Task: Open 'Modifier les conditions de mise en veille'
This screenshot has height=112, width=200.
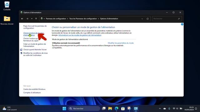Action: pos(35,54)
